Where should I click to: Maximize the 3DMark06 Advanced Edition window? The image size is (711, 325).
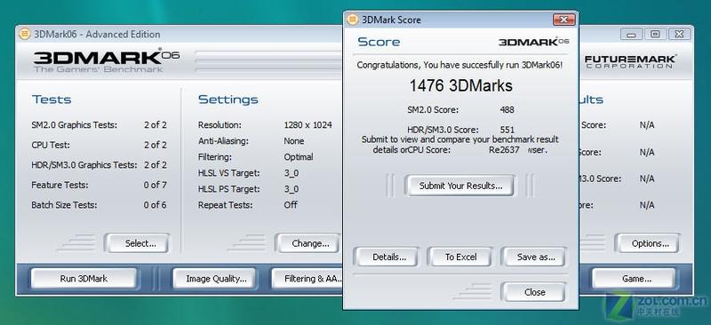click(x=655, y=34)
